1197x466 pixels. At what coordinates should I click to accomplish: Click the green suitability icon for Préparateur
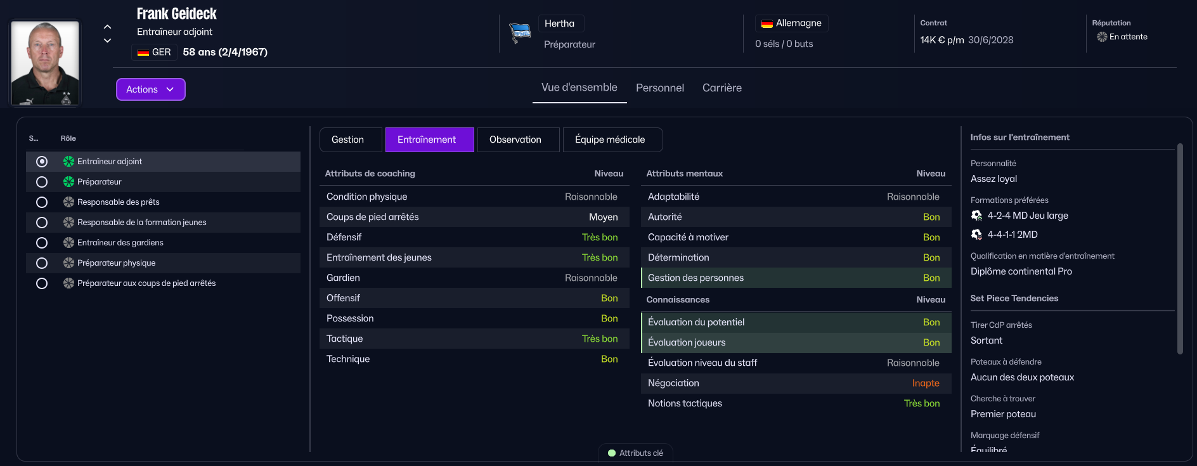(x=68, y=182)
